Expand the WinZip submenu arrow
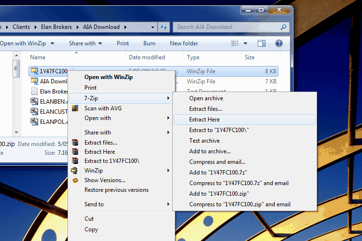 [x=168, y=171]
